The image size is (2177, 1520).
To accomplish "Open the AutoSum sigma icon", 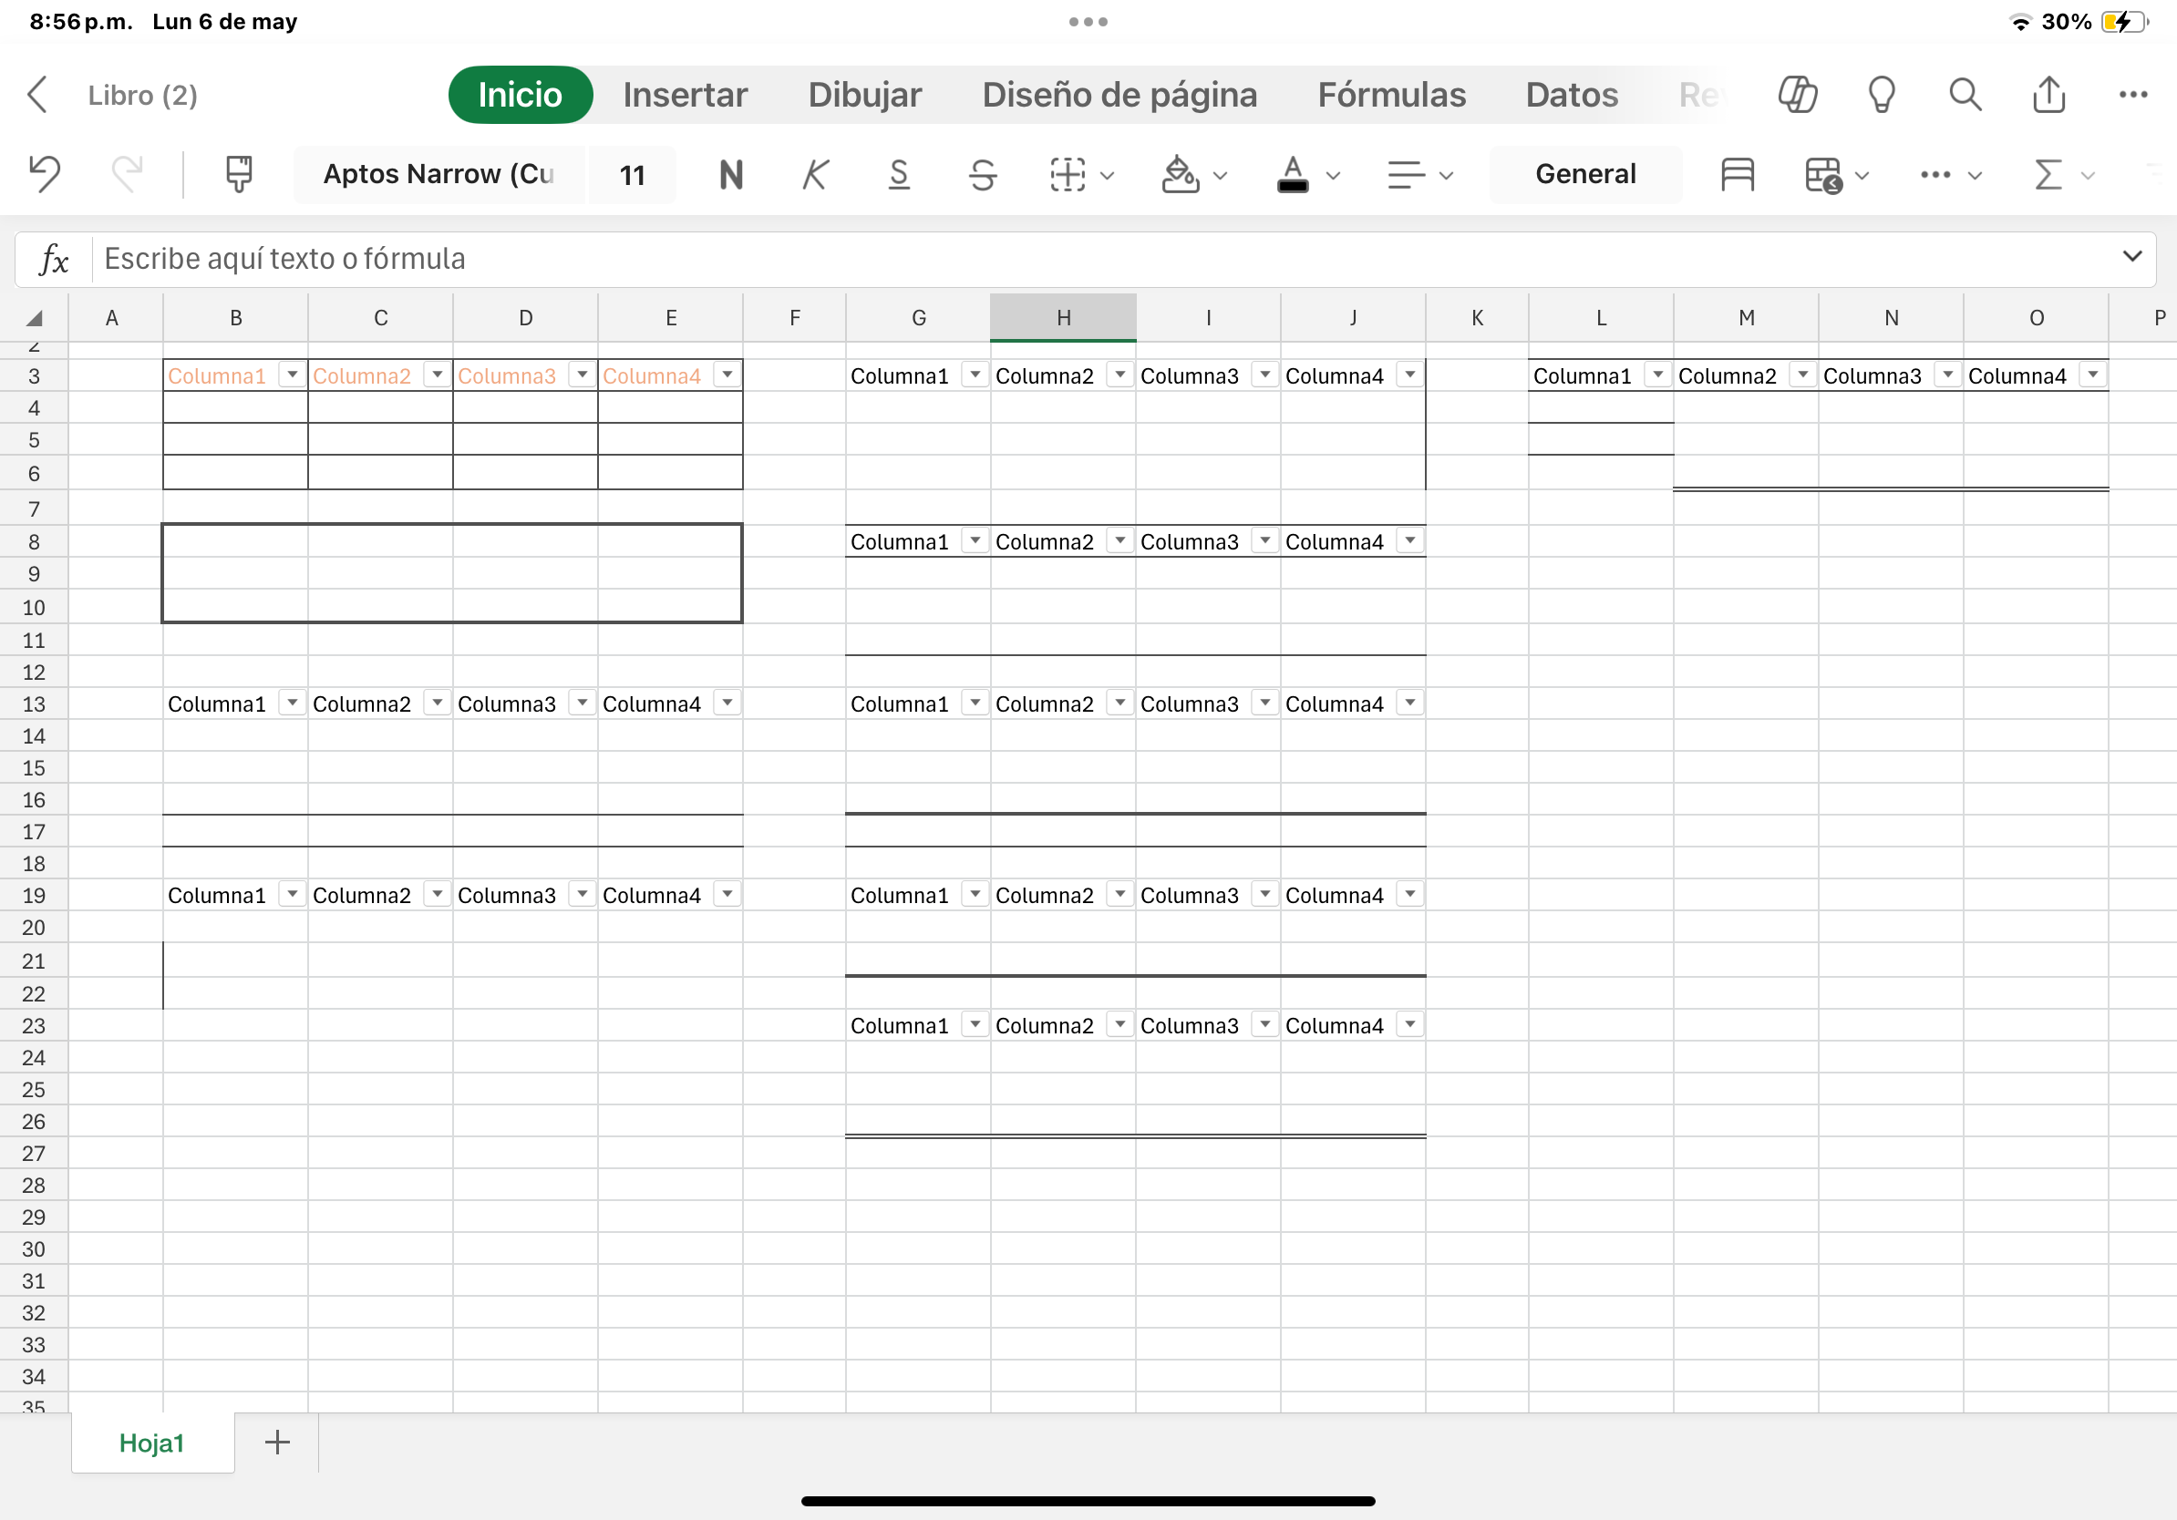I will coord(2049,174).
